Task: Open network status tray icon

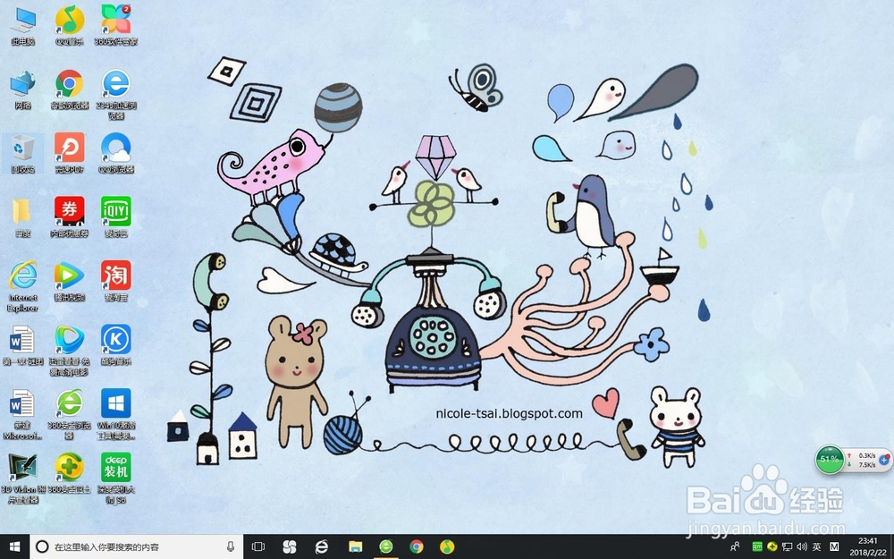Action: [x=787, y=546]
